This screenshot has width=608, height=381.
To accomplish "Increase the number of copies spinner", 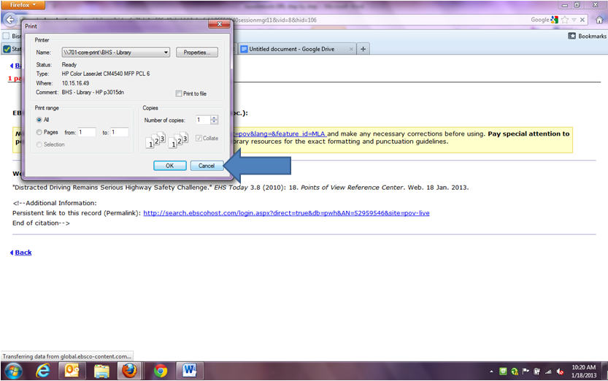I will pyautogui.click(x=215, y=118).
